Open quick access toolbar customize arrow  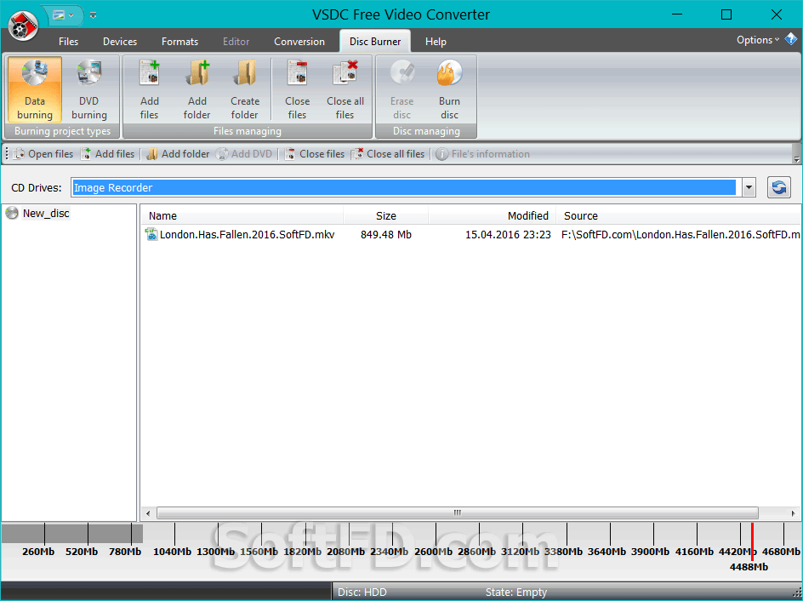[x=93, y=15]
